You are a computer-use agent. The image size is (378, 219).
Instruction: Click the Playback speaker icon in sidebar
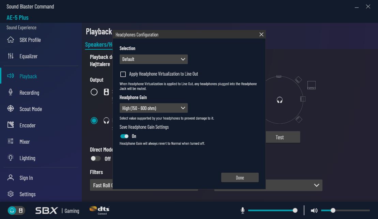tap(11, 76)
